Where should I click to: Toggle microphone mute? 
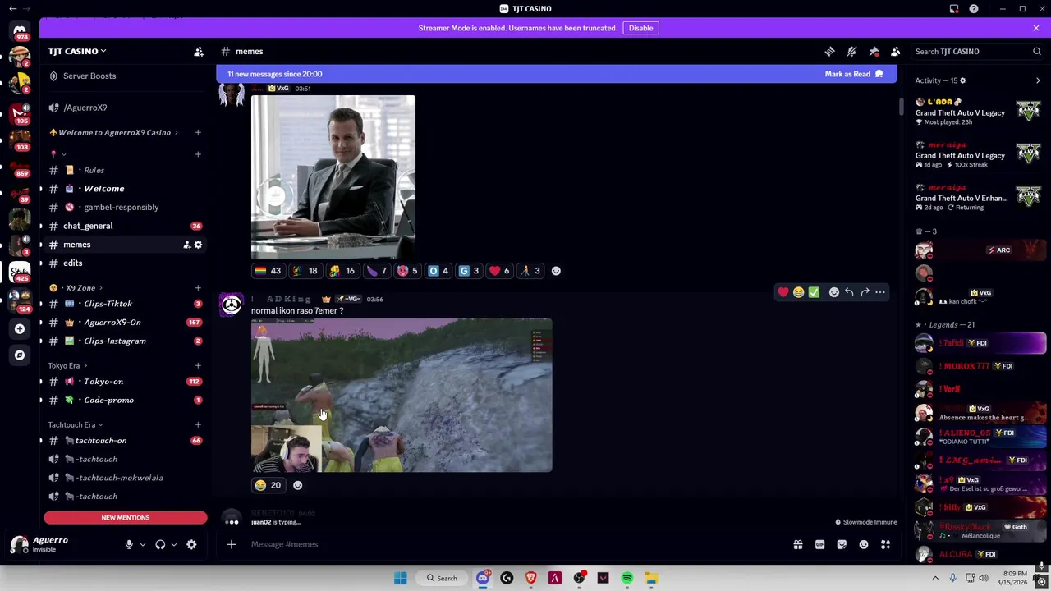point(129,544)
